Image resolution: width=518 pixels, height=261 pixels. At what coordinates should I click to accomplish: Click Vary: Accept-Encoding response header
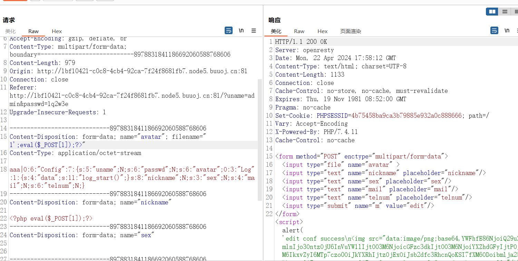pyautogui.click(x=311, y=124)
